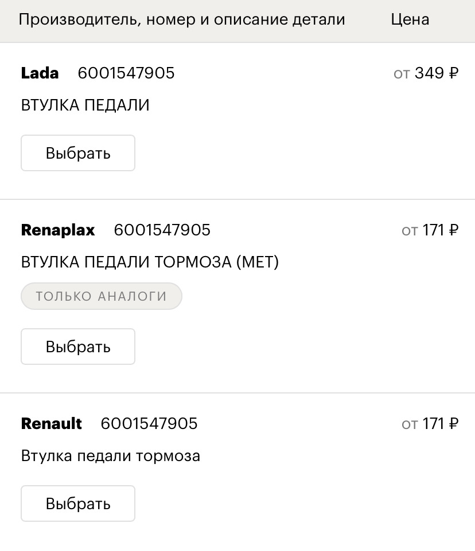Open the Lada manufacturer link

point(39,73)
